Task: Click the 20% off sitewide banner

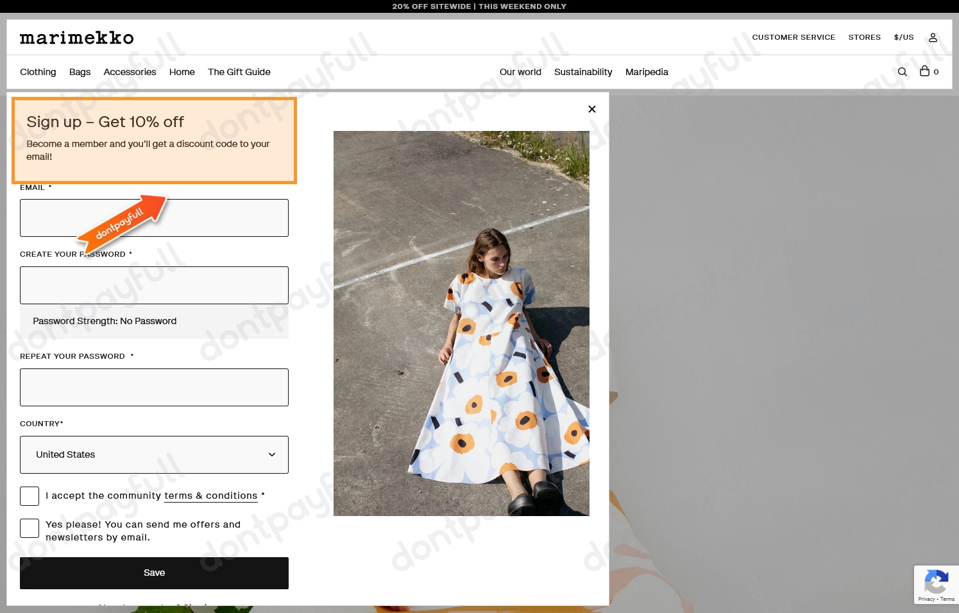Action: pyautogui.click(x=479, y=6)
